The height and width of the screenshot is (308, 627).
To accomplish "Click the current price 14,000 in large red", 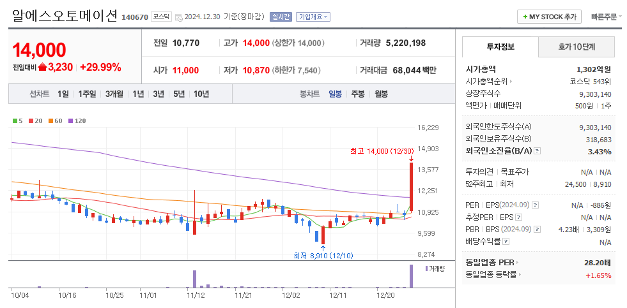I will [39, 50].
